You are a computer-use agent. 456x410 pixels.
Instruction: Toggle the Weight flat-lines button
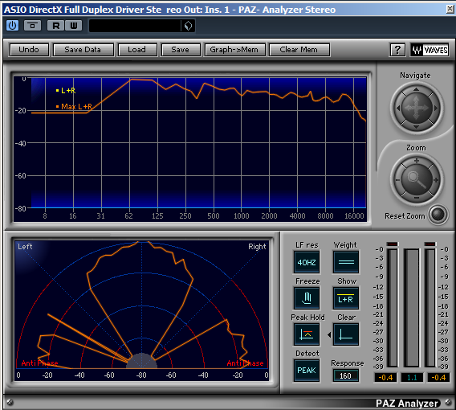click(346, 262)
